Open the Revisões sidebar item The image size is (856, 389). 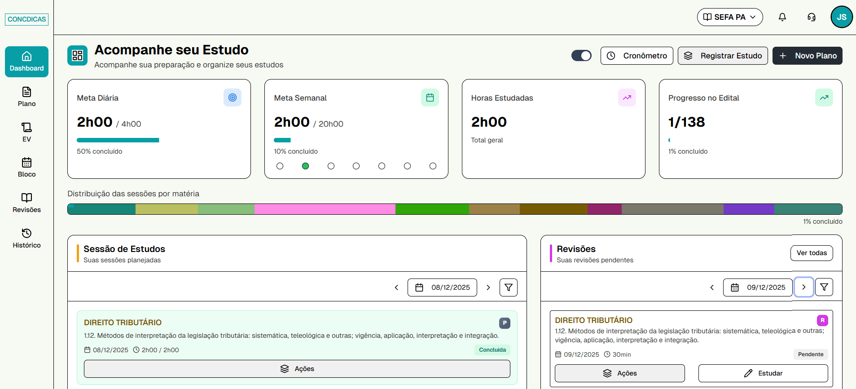tap(27, 203)
